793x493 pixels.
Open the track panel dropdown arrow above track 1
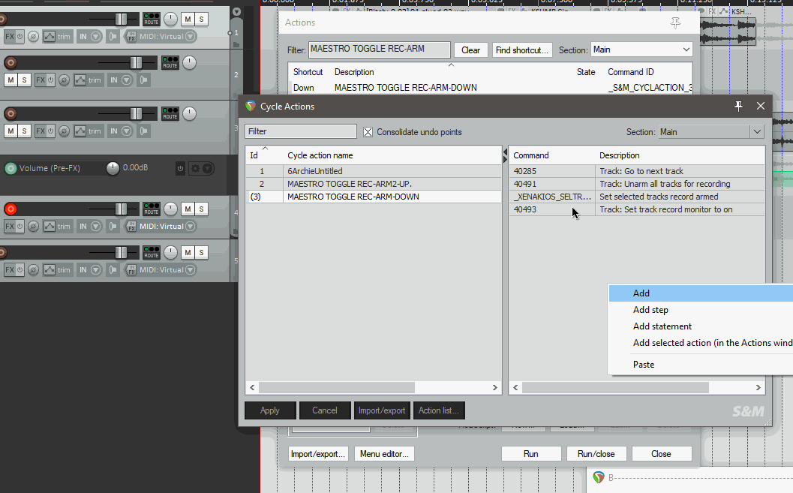point(236,11)
